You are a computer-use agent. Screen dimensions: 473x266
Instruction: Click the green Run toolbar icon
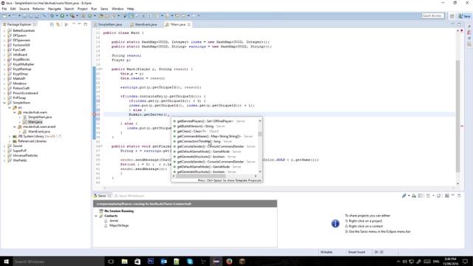62,16
